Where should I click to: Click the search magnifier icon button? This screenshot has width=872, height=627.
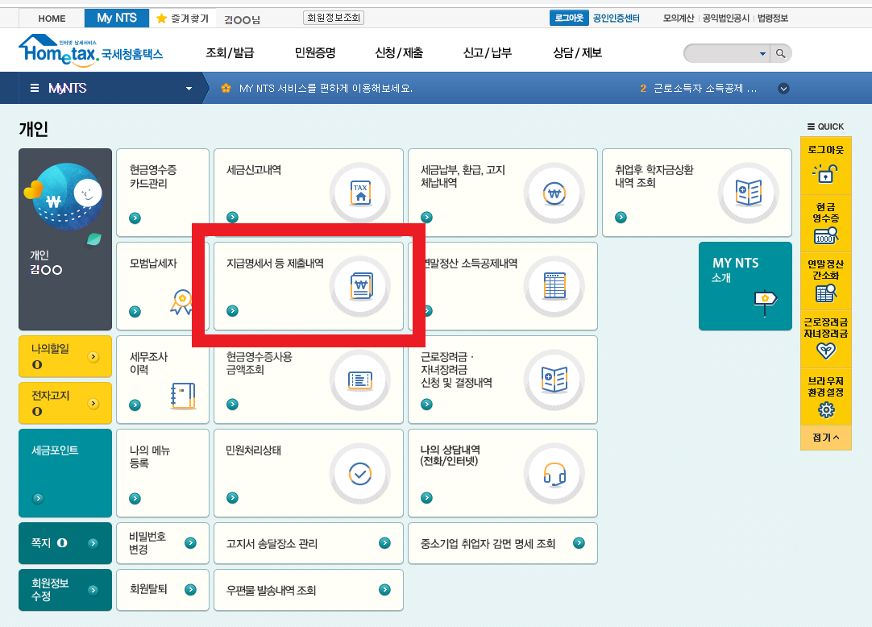pyautogui.click(x=780, y=54)
